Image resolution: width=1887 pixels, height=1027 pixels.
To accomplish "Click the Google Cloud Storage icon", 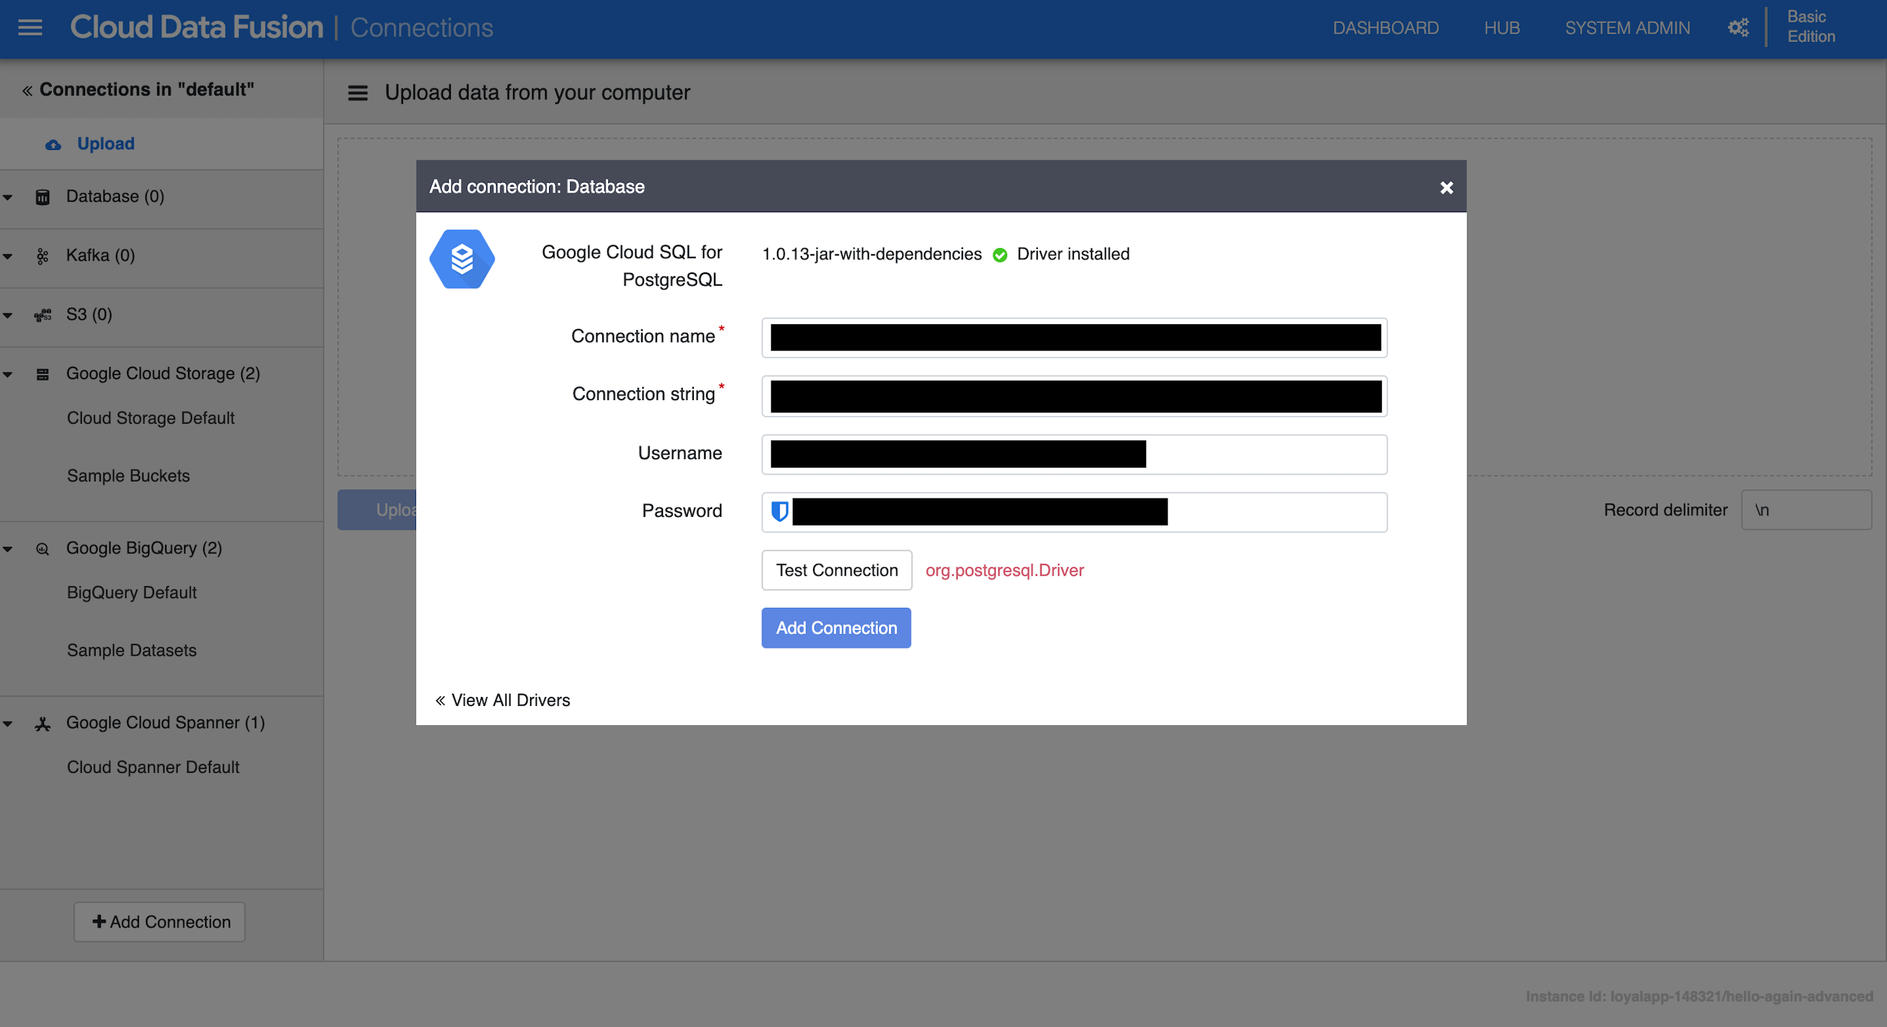I will click(x=43, y=375).
